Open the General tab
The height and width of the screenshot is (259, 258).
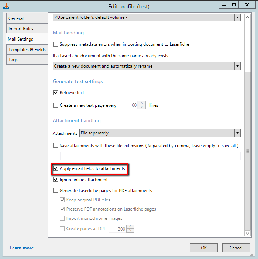pyautogui.click(x=27, y=18)
